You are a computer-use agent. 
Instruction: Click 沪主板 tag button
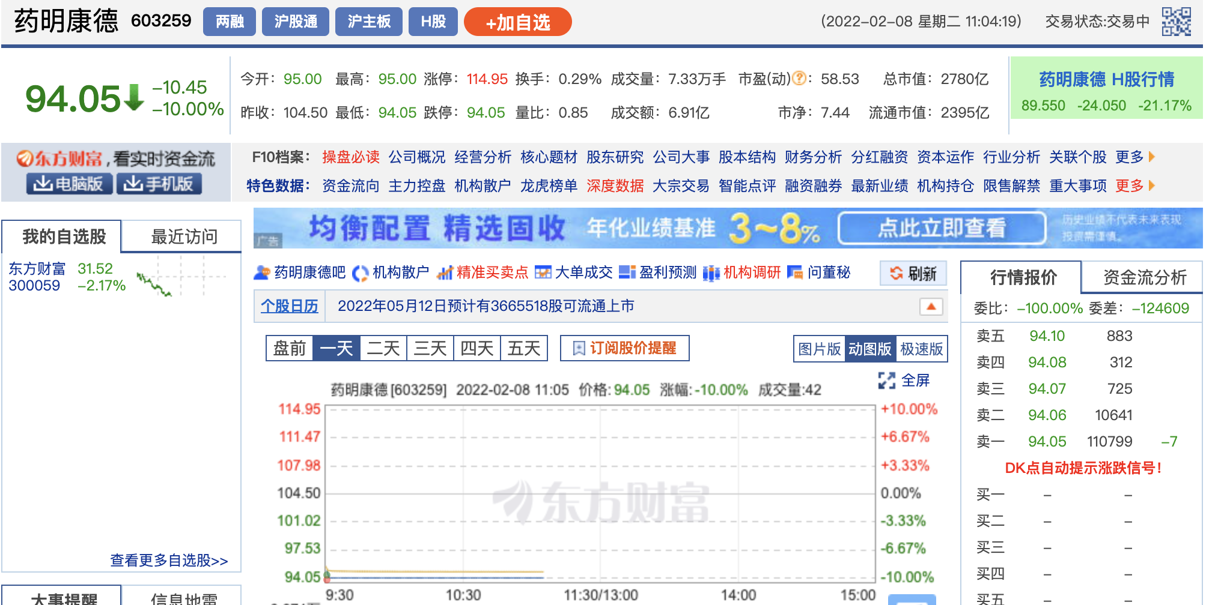[369, 22]
